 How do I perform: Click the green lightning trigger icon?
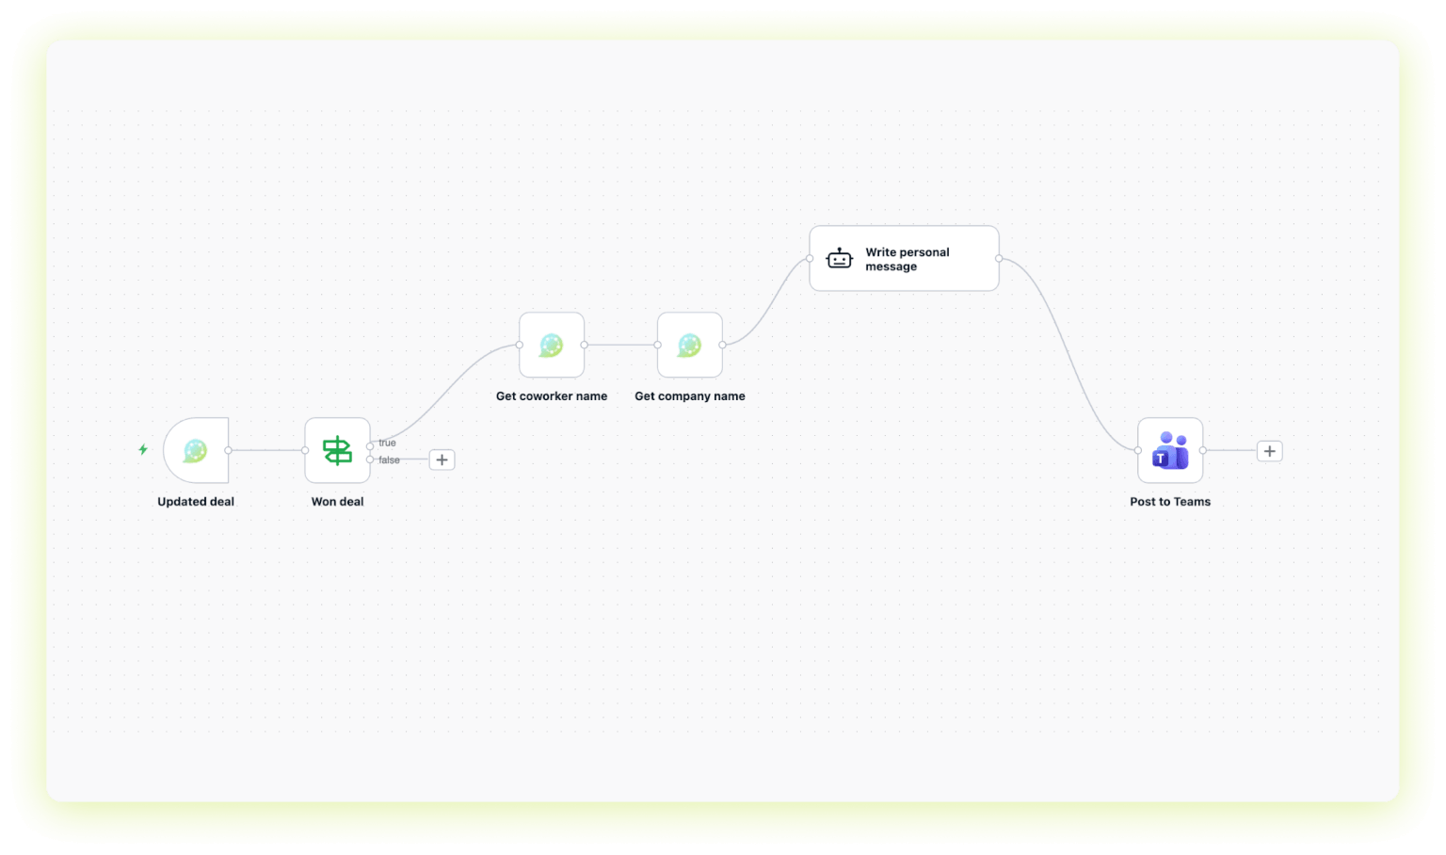(x=143, y=450)
